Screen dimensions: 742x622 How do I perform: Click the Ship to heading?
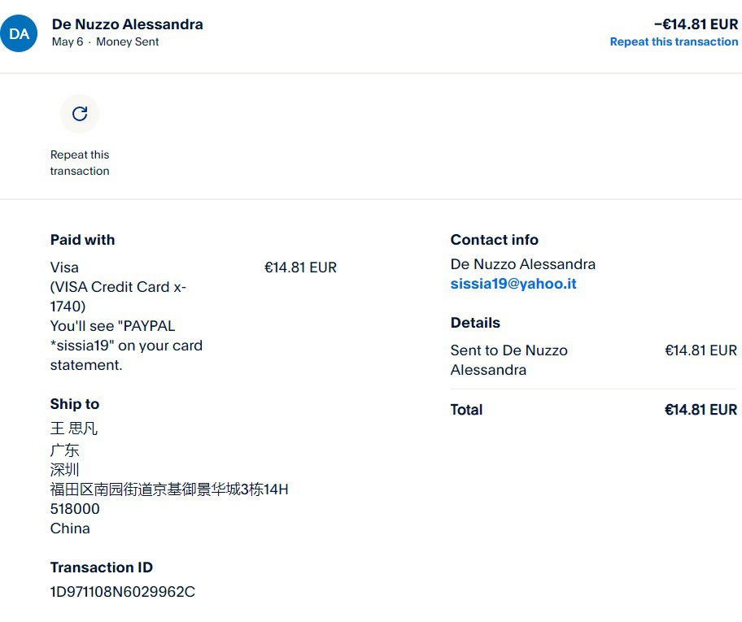pos(74,404)
